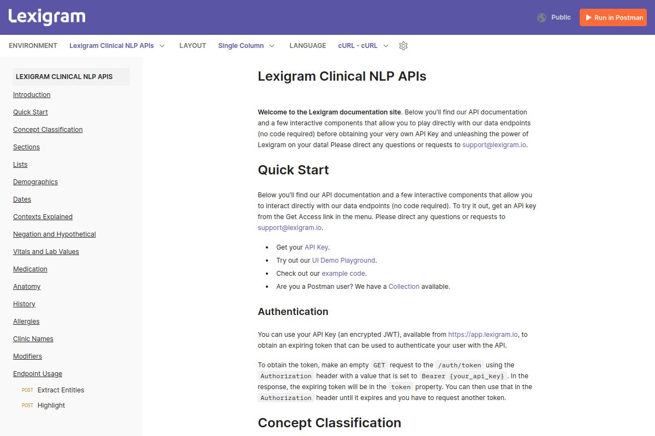655x436 pixels.
Task: Open Anatomy sidebar link
Action: (27, 287)
